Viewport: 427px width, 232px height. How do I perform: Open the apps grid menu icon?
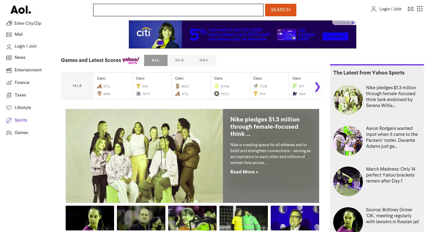tap(420, 9)
